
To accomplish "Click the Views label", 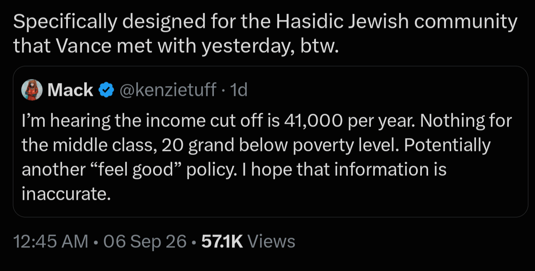I will coord(271,241).
